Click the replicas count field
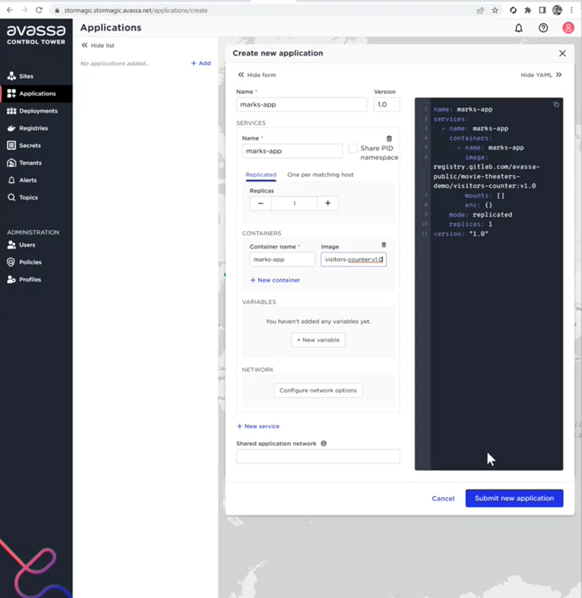Viewport: 582px width, 598px height. (x=294, y=203)
